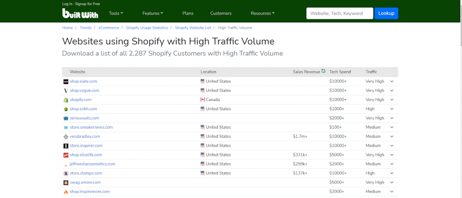The image size is (462, 198).
Task: Click the store.sneakernews.com favicon
Action: click(x=66, y=127)
